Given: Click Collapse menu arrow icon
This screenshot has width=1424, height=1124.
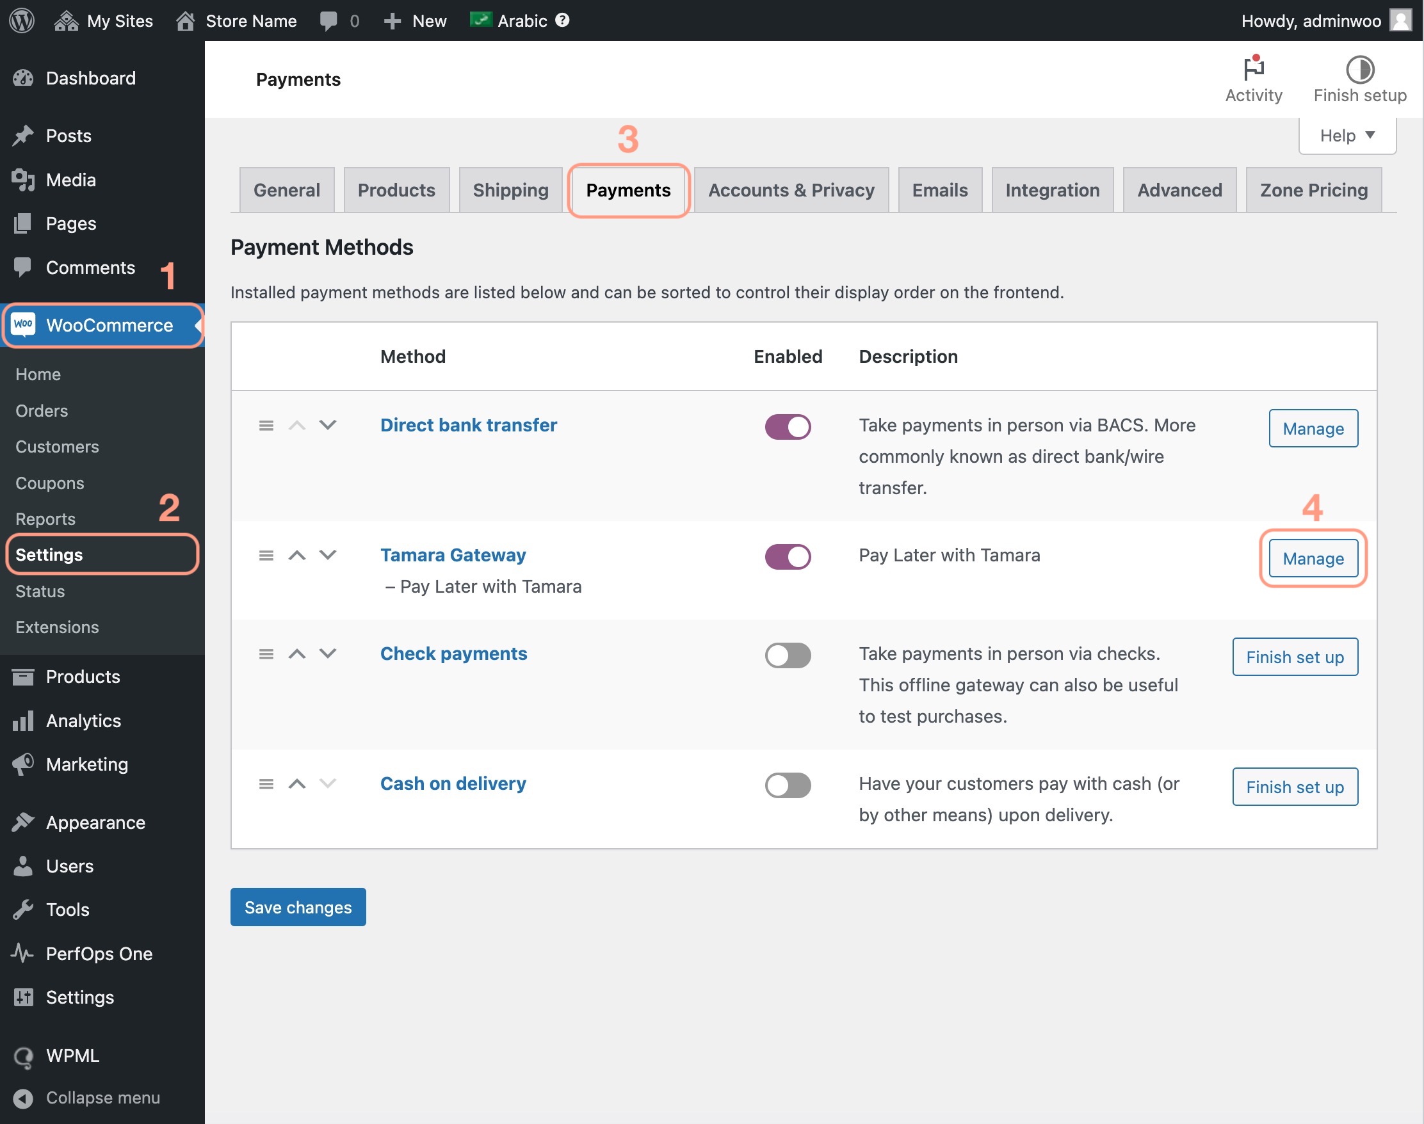Looking at the screenshot, I should (24, 1098).
